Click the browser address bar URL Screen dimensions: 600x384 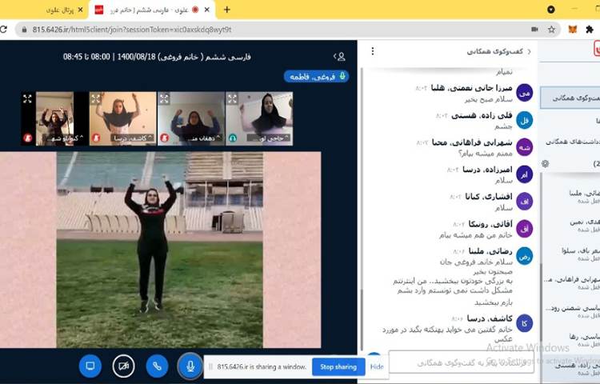132,30
